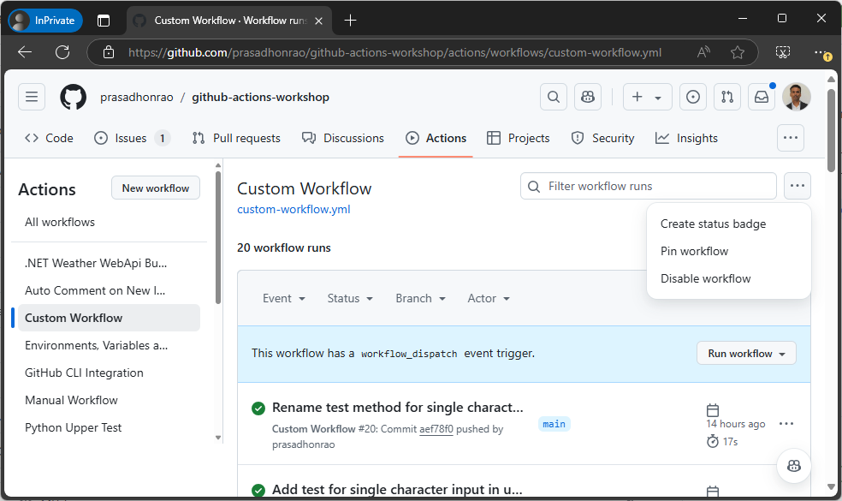Focus the Filter workflow runs field
The image size is (842, 501).
tap(648, 186)
